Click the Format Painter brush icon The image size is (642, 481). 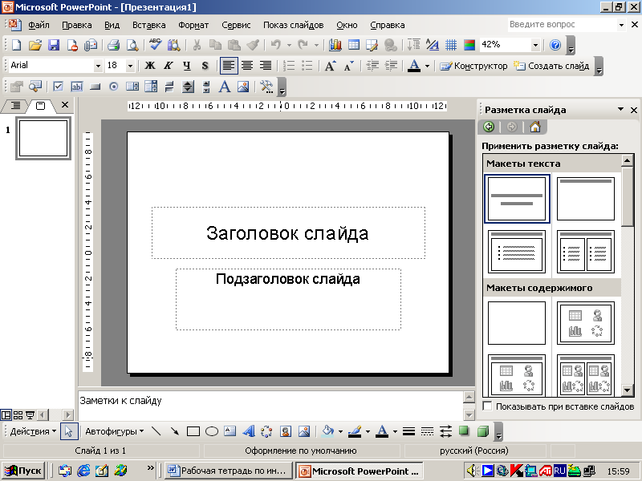pos(253,45)
